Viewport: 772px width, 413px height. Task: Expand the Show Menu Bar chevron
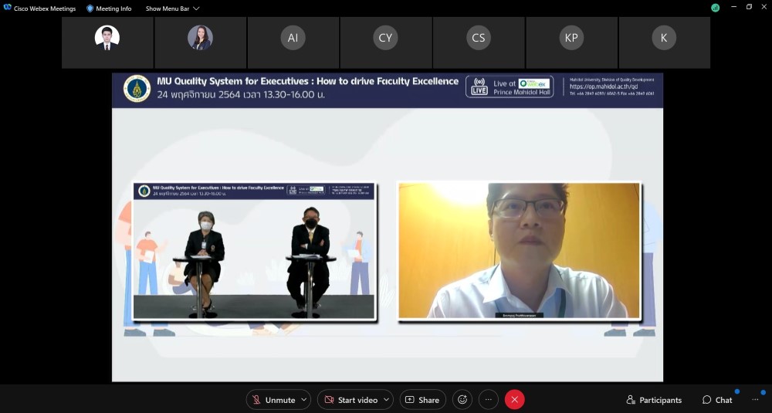pos(196,8)
